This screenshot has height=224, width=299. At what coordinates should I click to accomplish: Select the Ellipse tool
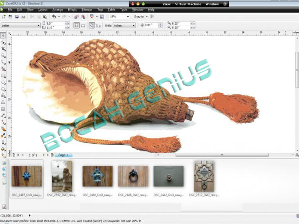pos(3,82)
